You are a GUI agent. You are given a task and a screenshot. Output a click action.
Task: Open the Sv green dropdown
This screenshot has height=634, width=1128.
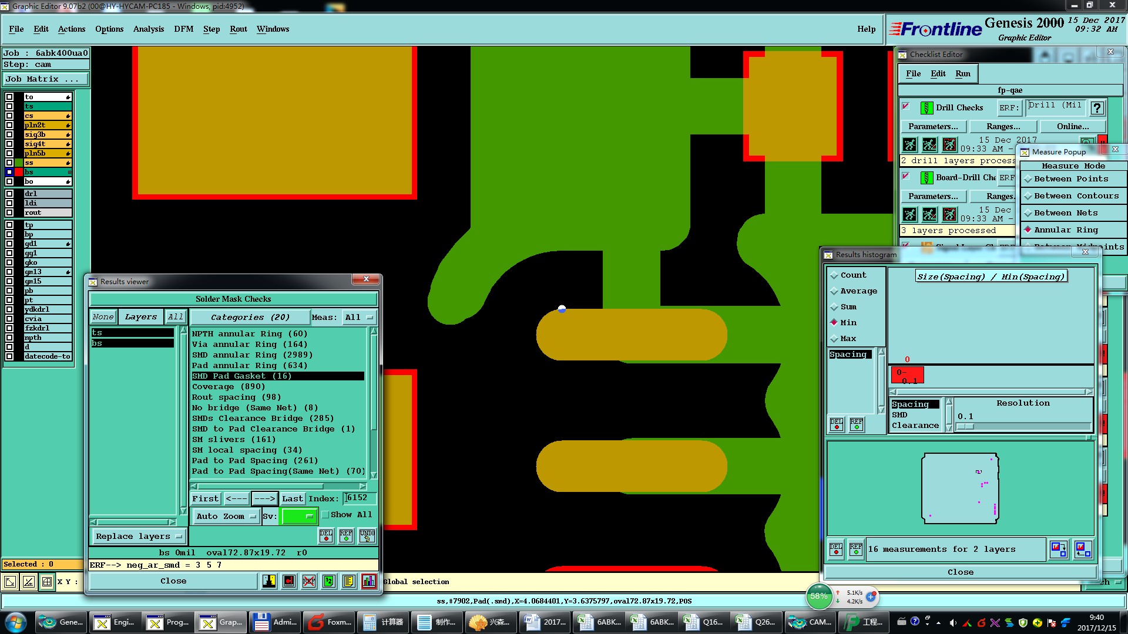[x=299, y=517]
